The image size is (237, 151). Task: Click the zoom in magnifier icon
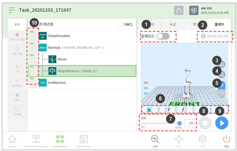click(x=222, y=64)
